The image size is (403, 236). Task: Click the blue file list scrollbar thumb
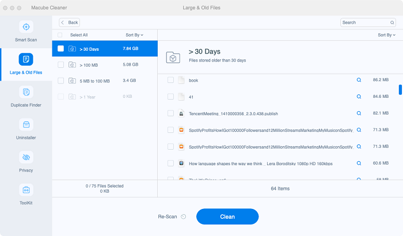400,90
